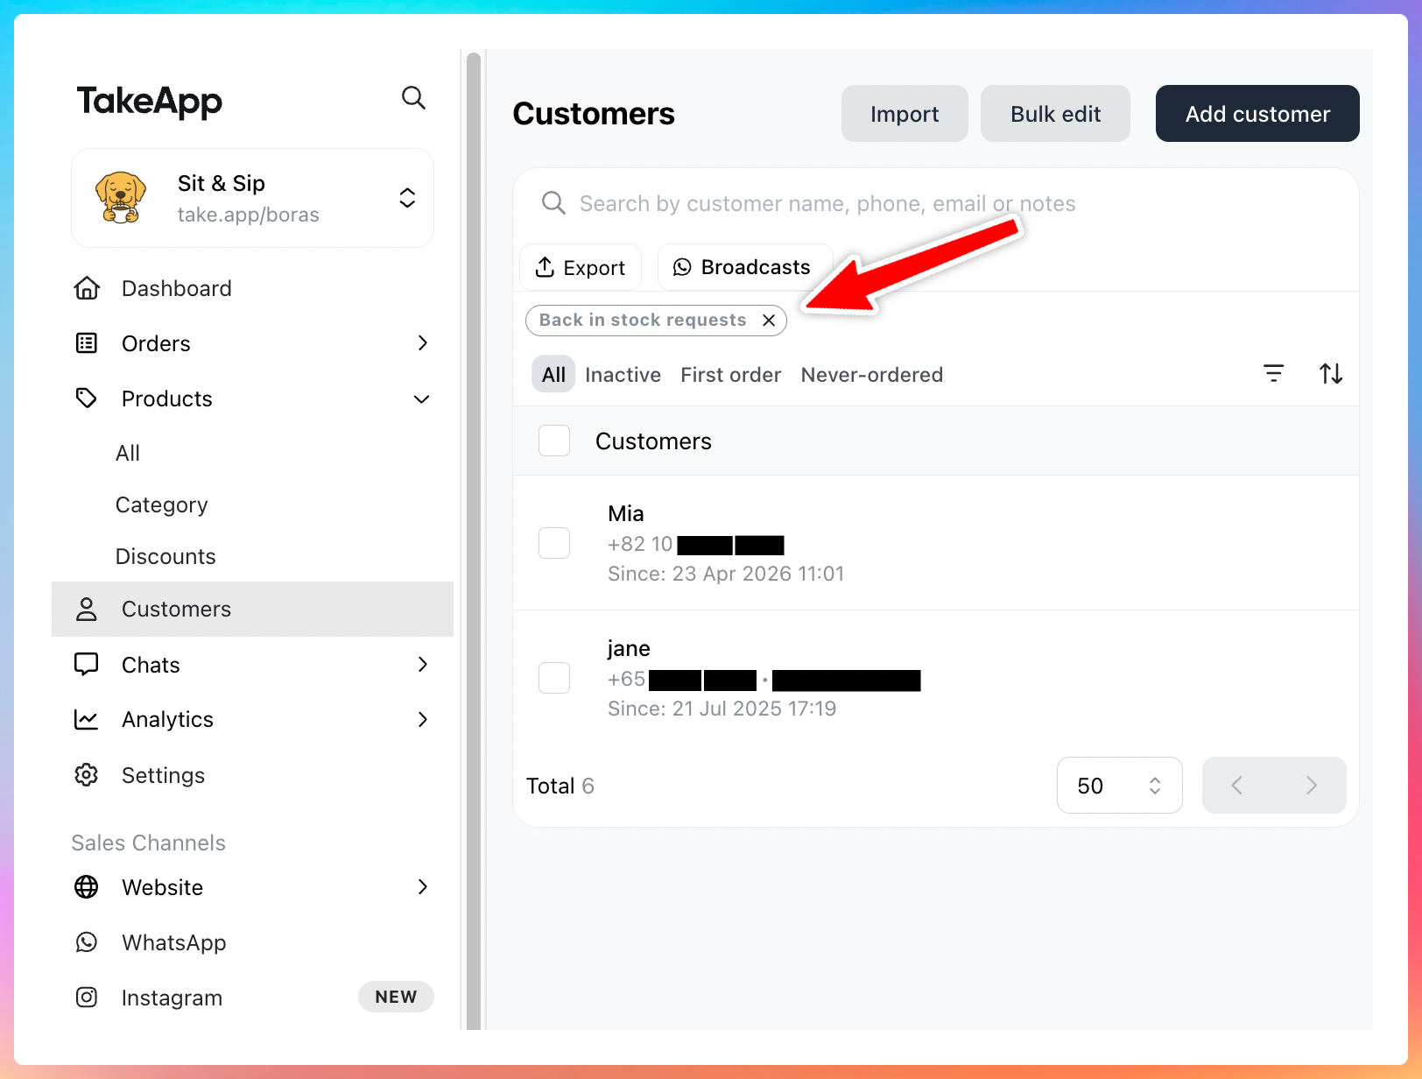Switch to the Inactive tab
This screenshot has height=1079, width=1422.
[x=623, y=375]
